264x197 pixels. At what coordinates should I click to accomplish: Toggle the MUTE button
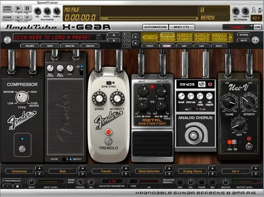pyautogui.click(x=244, y=40)
